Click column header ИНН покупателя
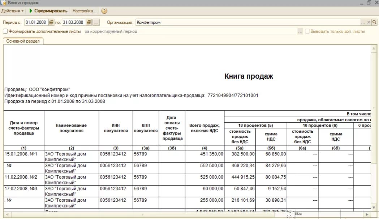379x219 pixels. 116,128
